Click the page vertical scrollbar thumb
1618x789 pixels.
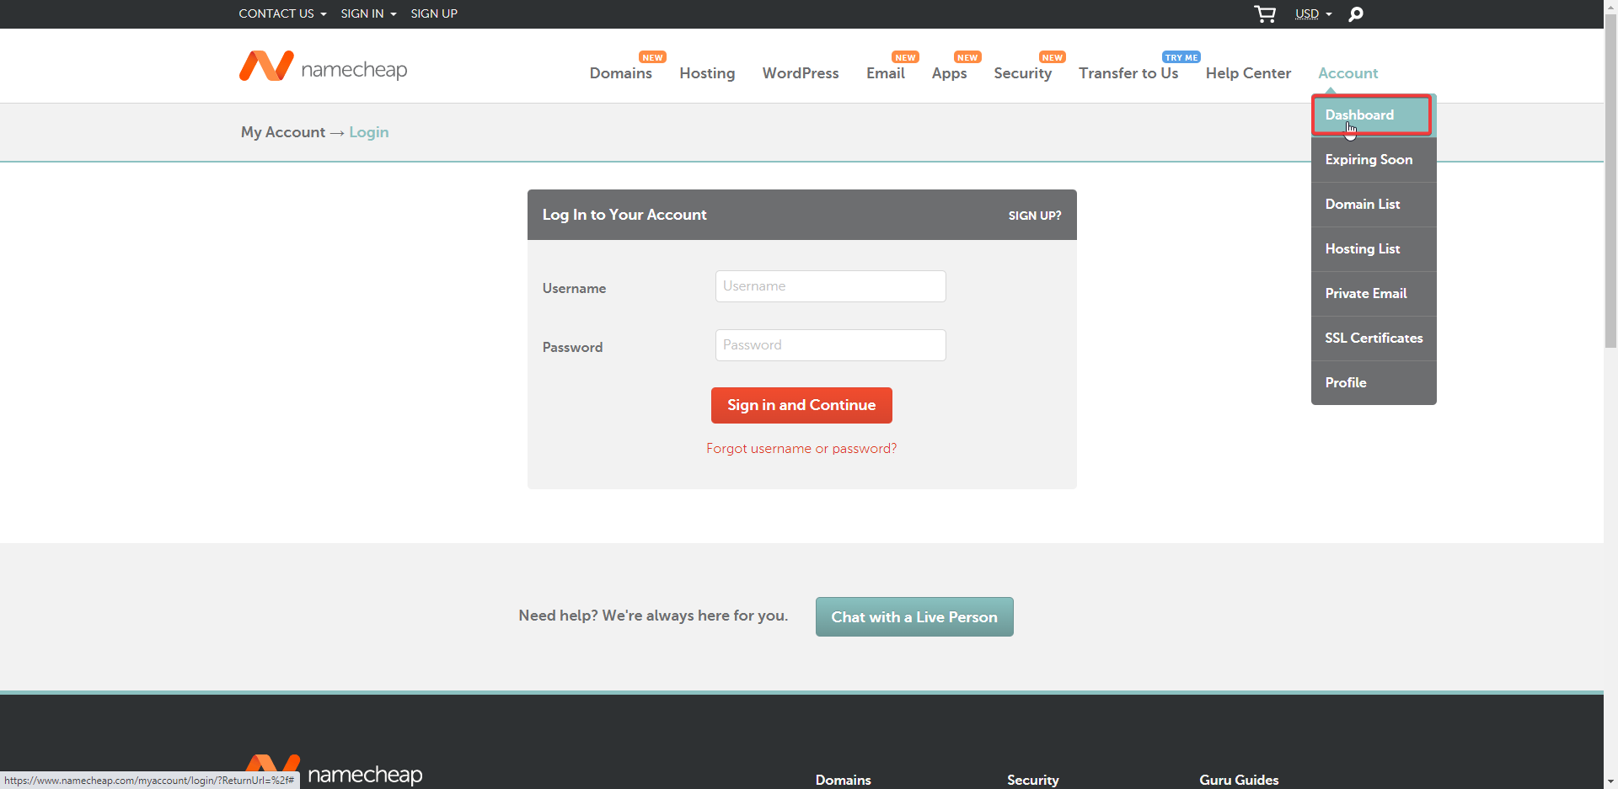[1610, 180]
